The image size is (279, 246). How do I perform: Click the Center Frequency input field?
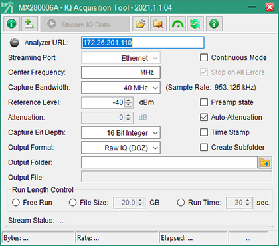click(121, 72)
